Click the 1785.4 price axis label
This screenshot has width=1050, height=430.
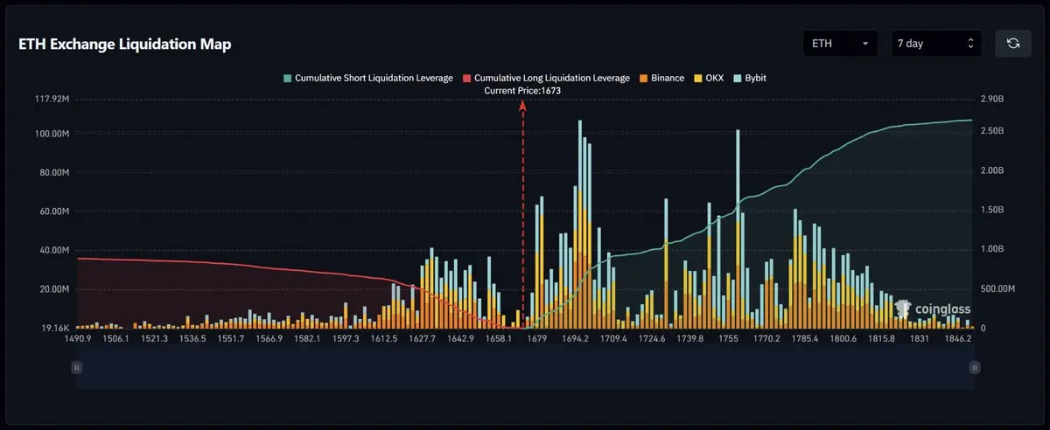[x=804, y=339]
